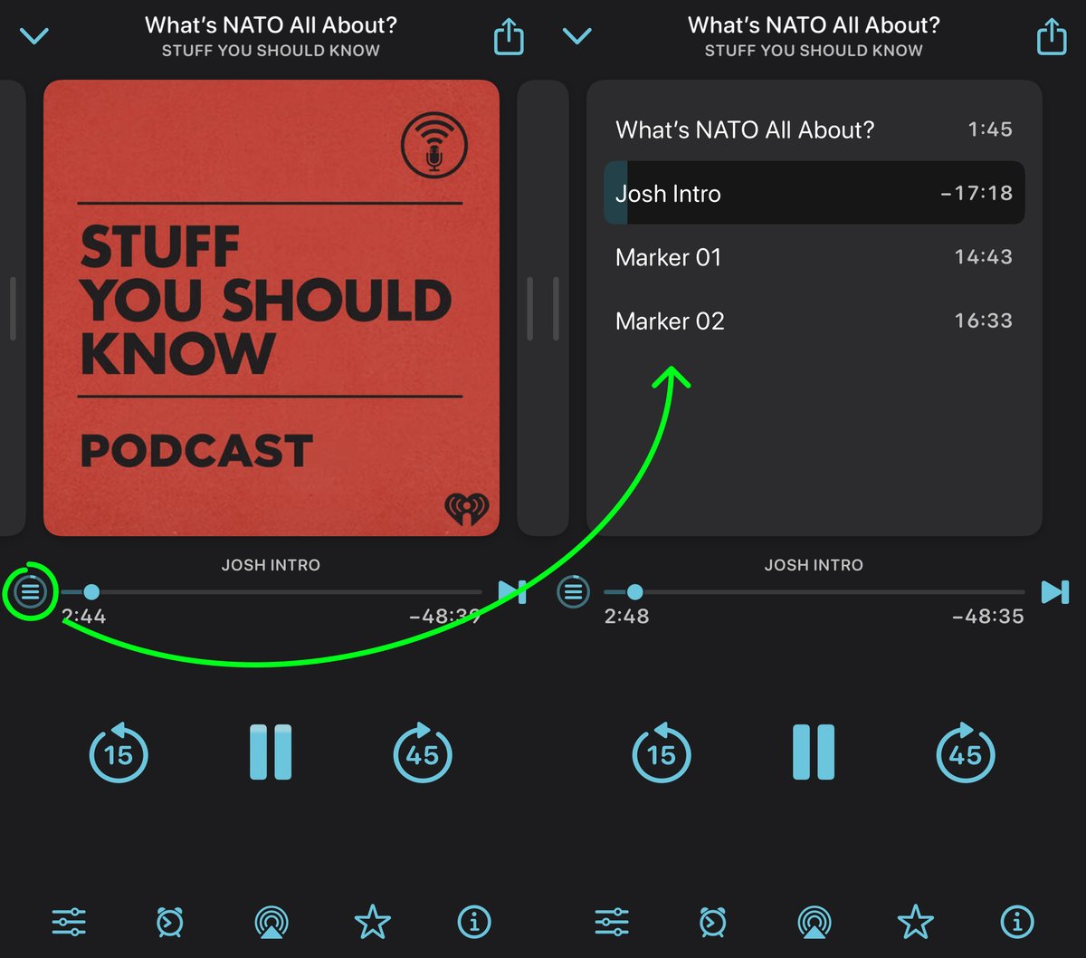This screenshot has height=958, width=1086.
Task: Tap the 14:43 timestamp of Marker 01
Action: (x=984, y=257)
